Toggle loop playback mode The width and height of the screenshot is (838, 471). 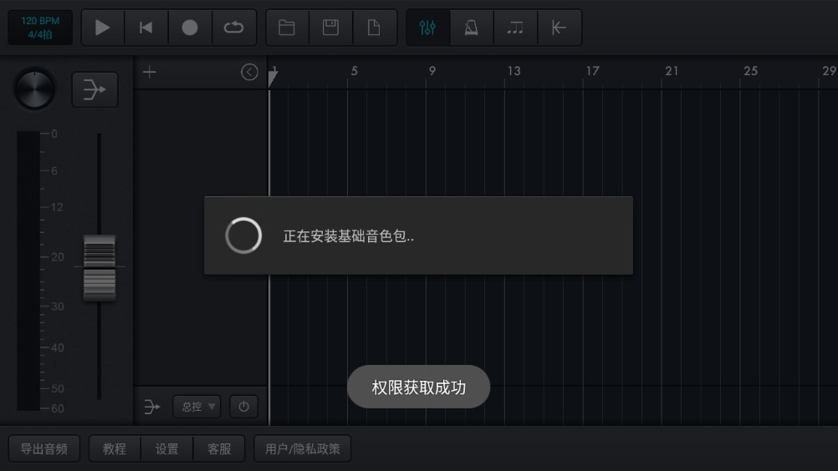(233, 28)
